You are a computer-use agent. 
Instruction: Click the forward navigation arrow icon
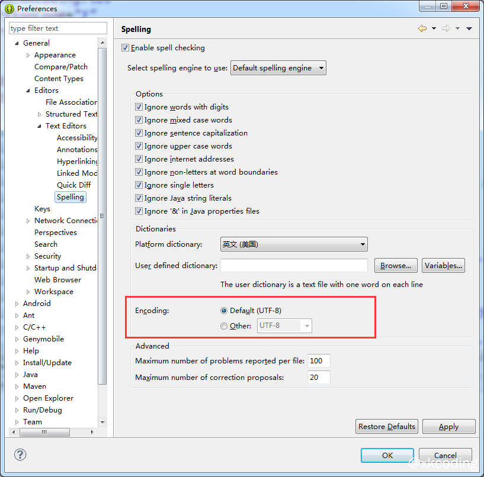pos(445,28)
